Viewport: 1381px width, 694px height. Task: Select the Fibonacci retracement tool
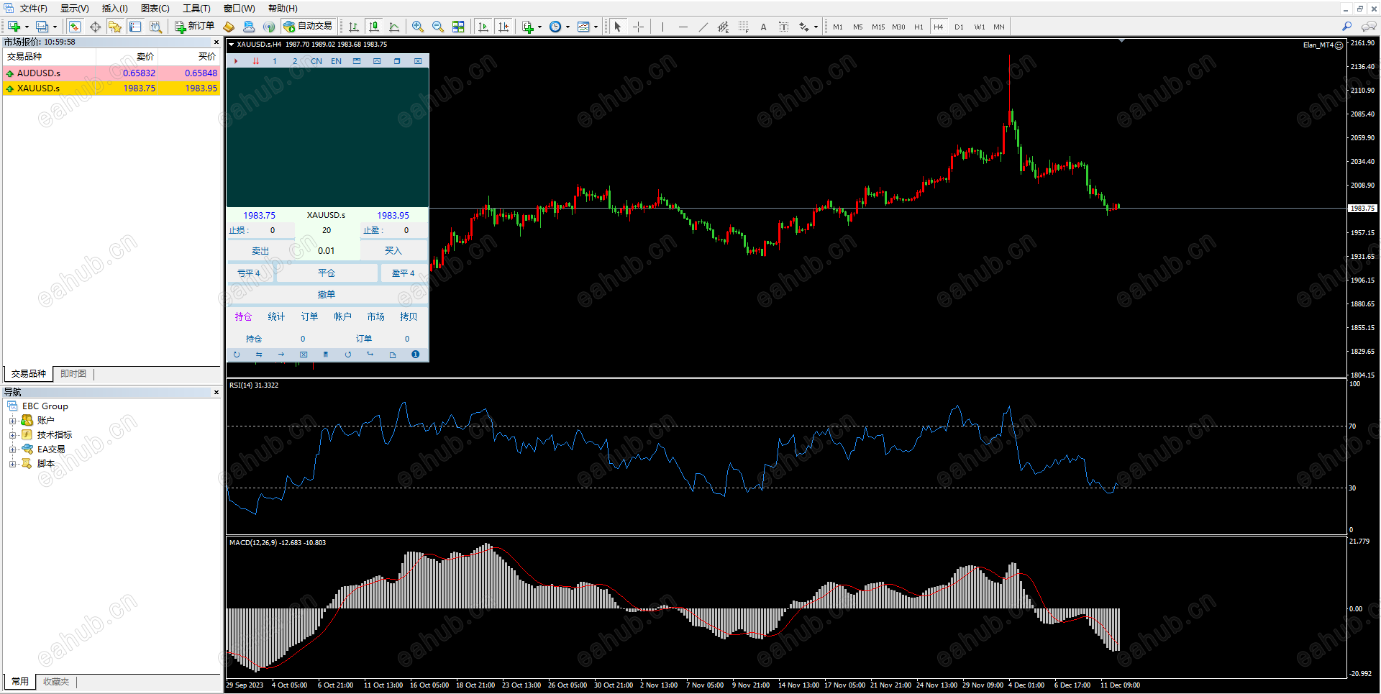[x=743, y=27]
